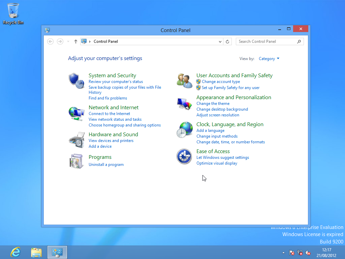Click Change input methods

(x=217, y=136)
